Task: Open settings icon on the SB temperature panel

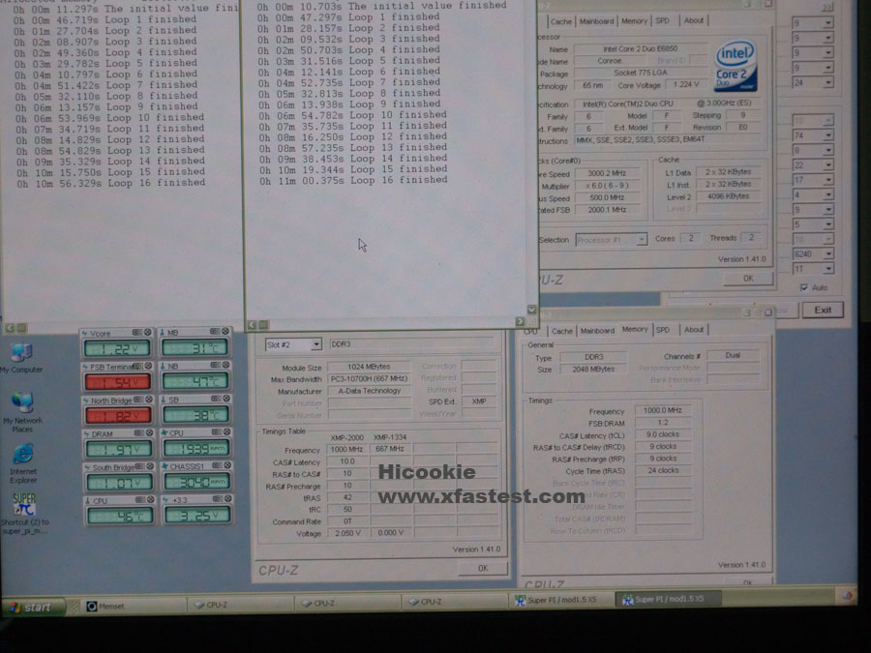Action: (x=216, y=399)
